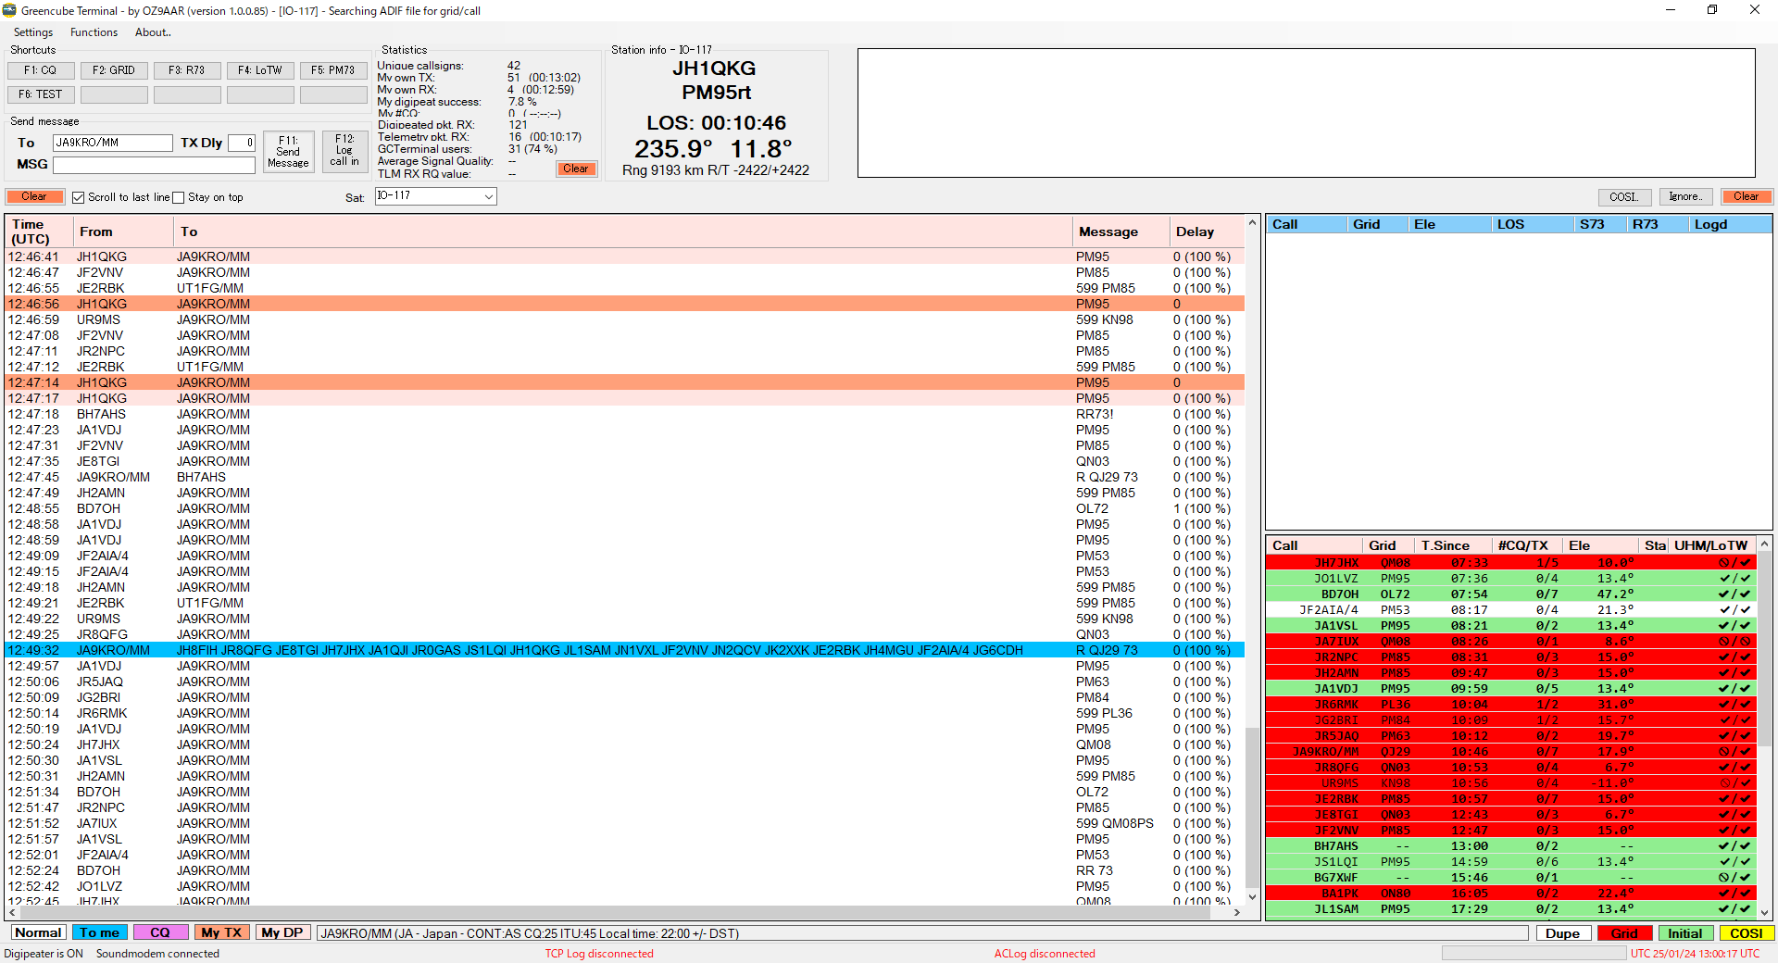The width and height of the screenshot is (1778, 963).
Task: Select the orange My TX color filter
Action: point(221,932)
